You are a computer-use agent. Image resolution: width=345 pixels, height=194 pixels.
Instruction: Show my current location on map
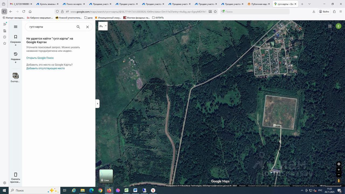pos(339,164)
